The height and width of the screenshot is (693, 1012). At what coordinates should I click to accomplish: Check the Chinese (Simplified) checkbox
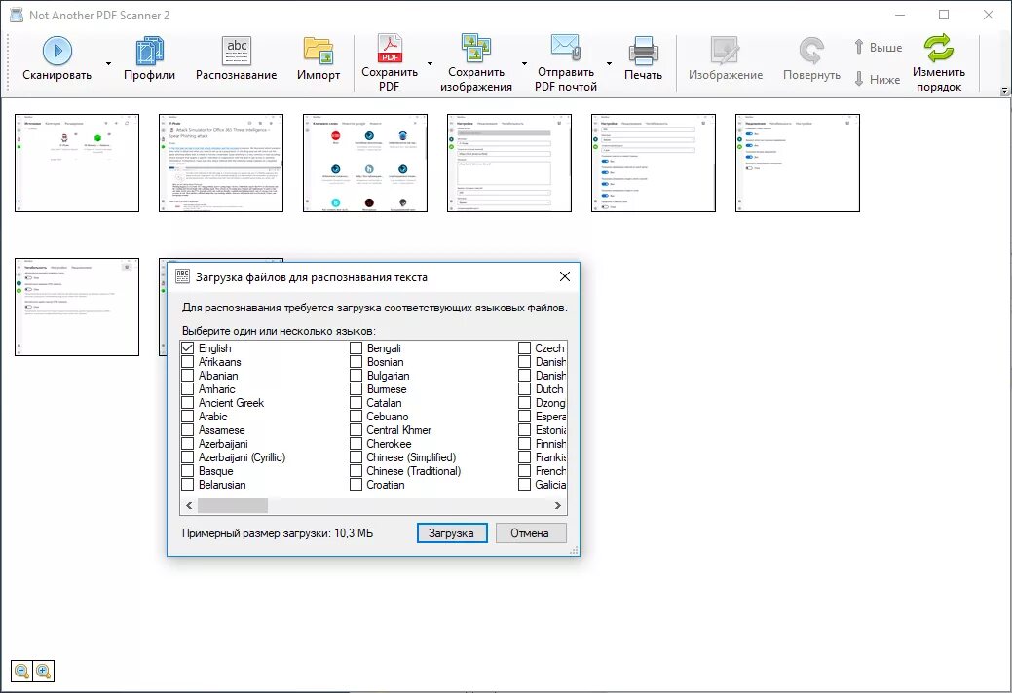(356, 457)
